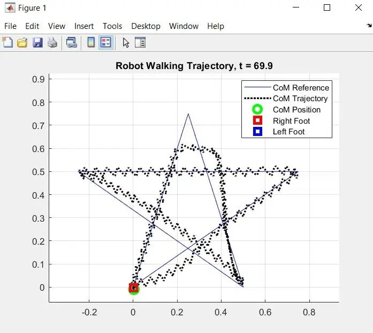
Task: Click the Open File folder icon
Action: [x=22, y=43]
